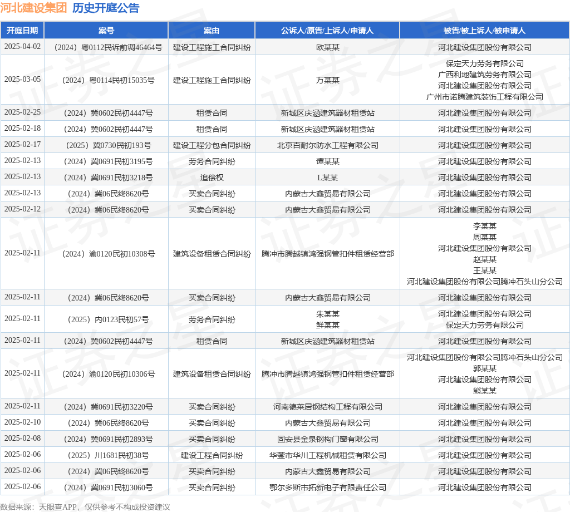Click plaintiff cell L某某
Screen dimensions: 570x512
coord(327,178)
